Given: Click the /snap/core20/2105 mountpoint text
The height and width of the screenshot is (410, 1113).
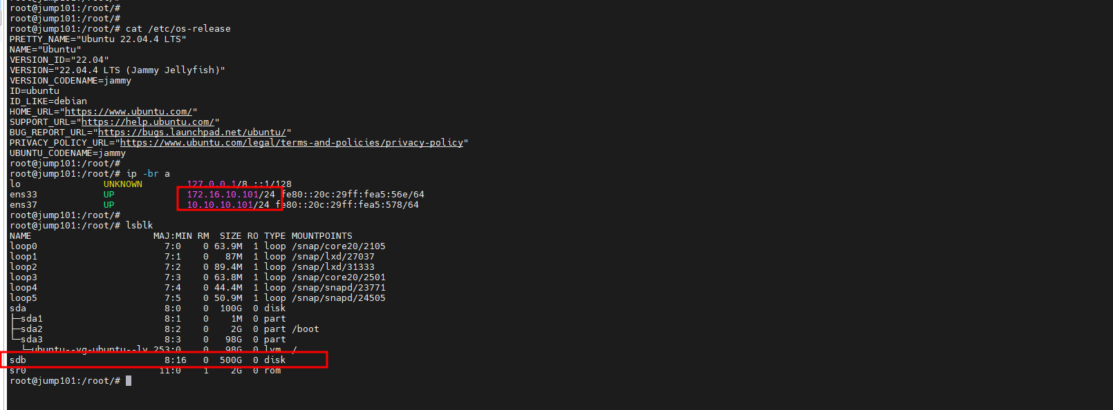Looking at the screenshot, I should tap(339, 246).
